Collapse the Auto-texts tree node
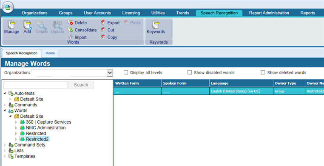The image size is (324, 166). coord(5,94)
